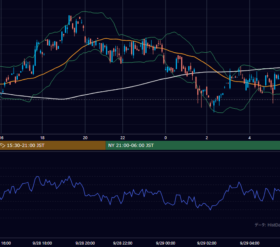Click the 18 hour axis label

(x=42, y=138)
